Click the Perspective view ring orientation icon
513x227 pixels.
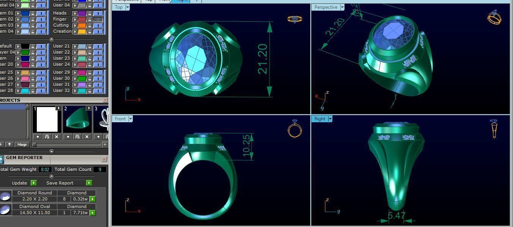[494, 17]
